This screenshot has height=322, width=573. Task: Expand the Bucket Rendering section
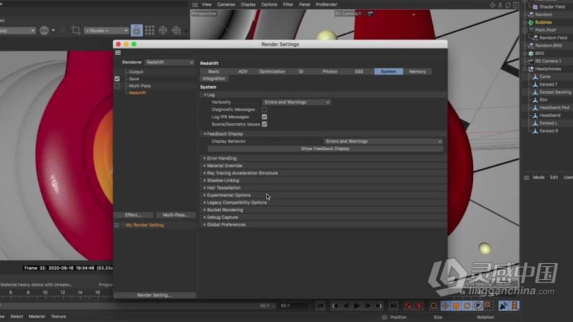pos(205,210)
